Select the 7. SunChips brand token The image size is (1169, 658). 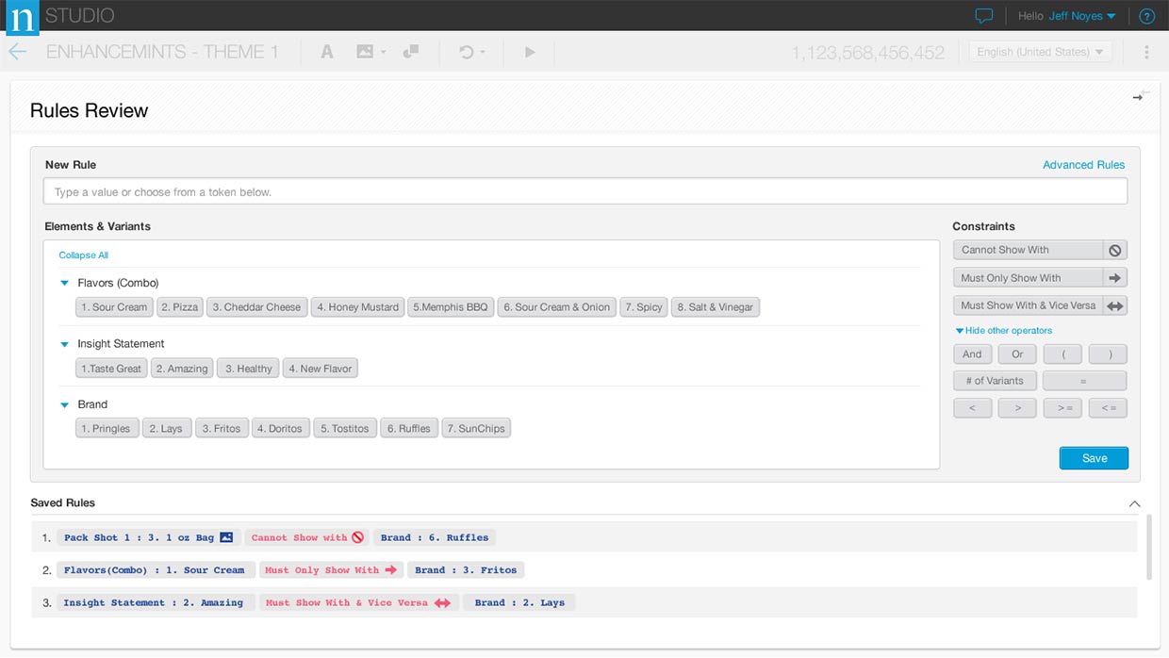point(476,428)
